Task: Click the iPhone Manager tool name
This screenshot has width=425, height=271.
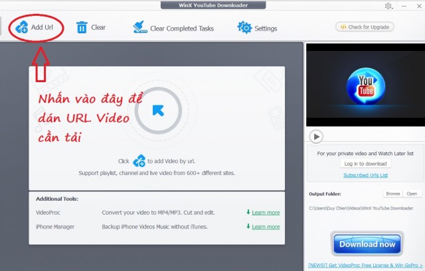Action: [x=55, y=227]
